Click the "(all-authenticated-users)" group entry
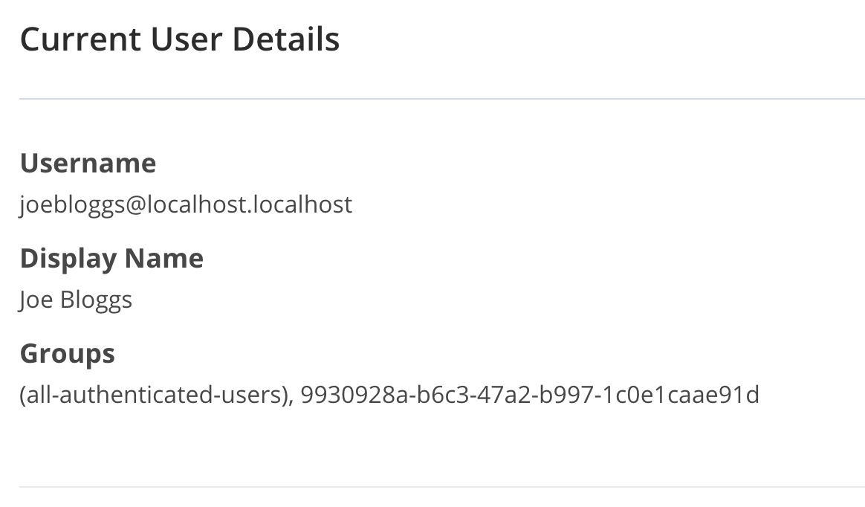865x507 pixels. tap(153, 395)
